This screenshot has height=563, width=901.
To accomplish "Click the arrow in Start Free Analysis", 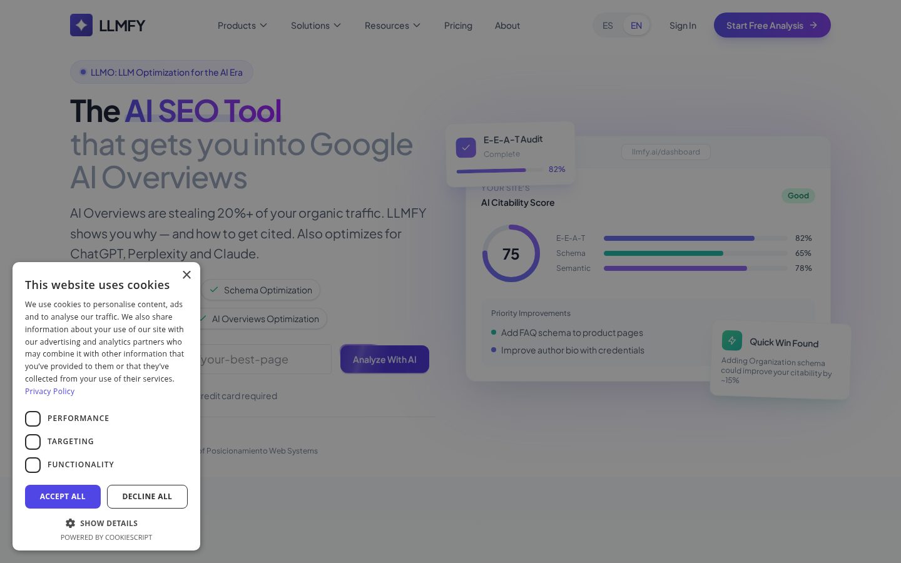I will click(x=813, y=25).
